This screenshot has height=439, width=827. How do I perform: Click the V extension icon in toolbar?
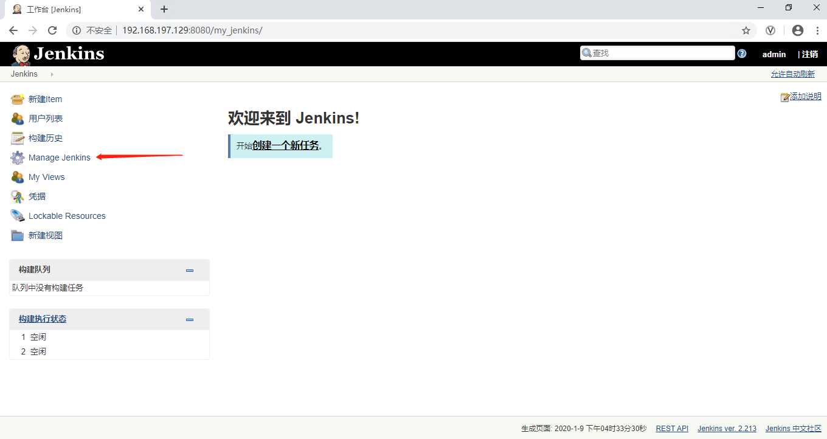(770, 30)
